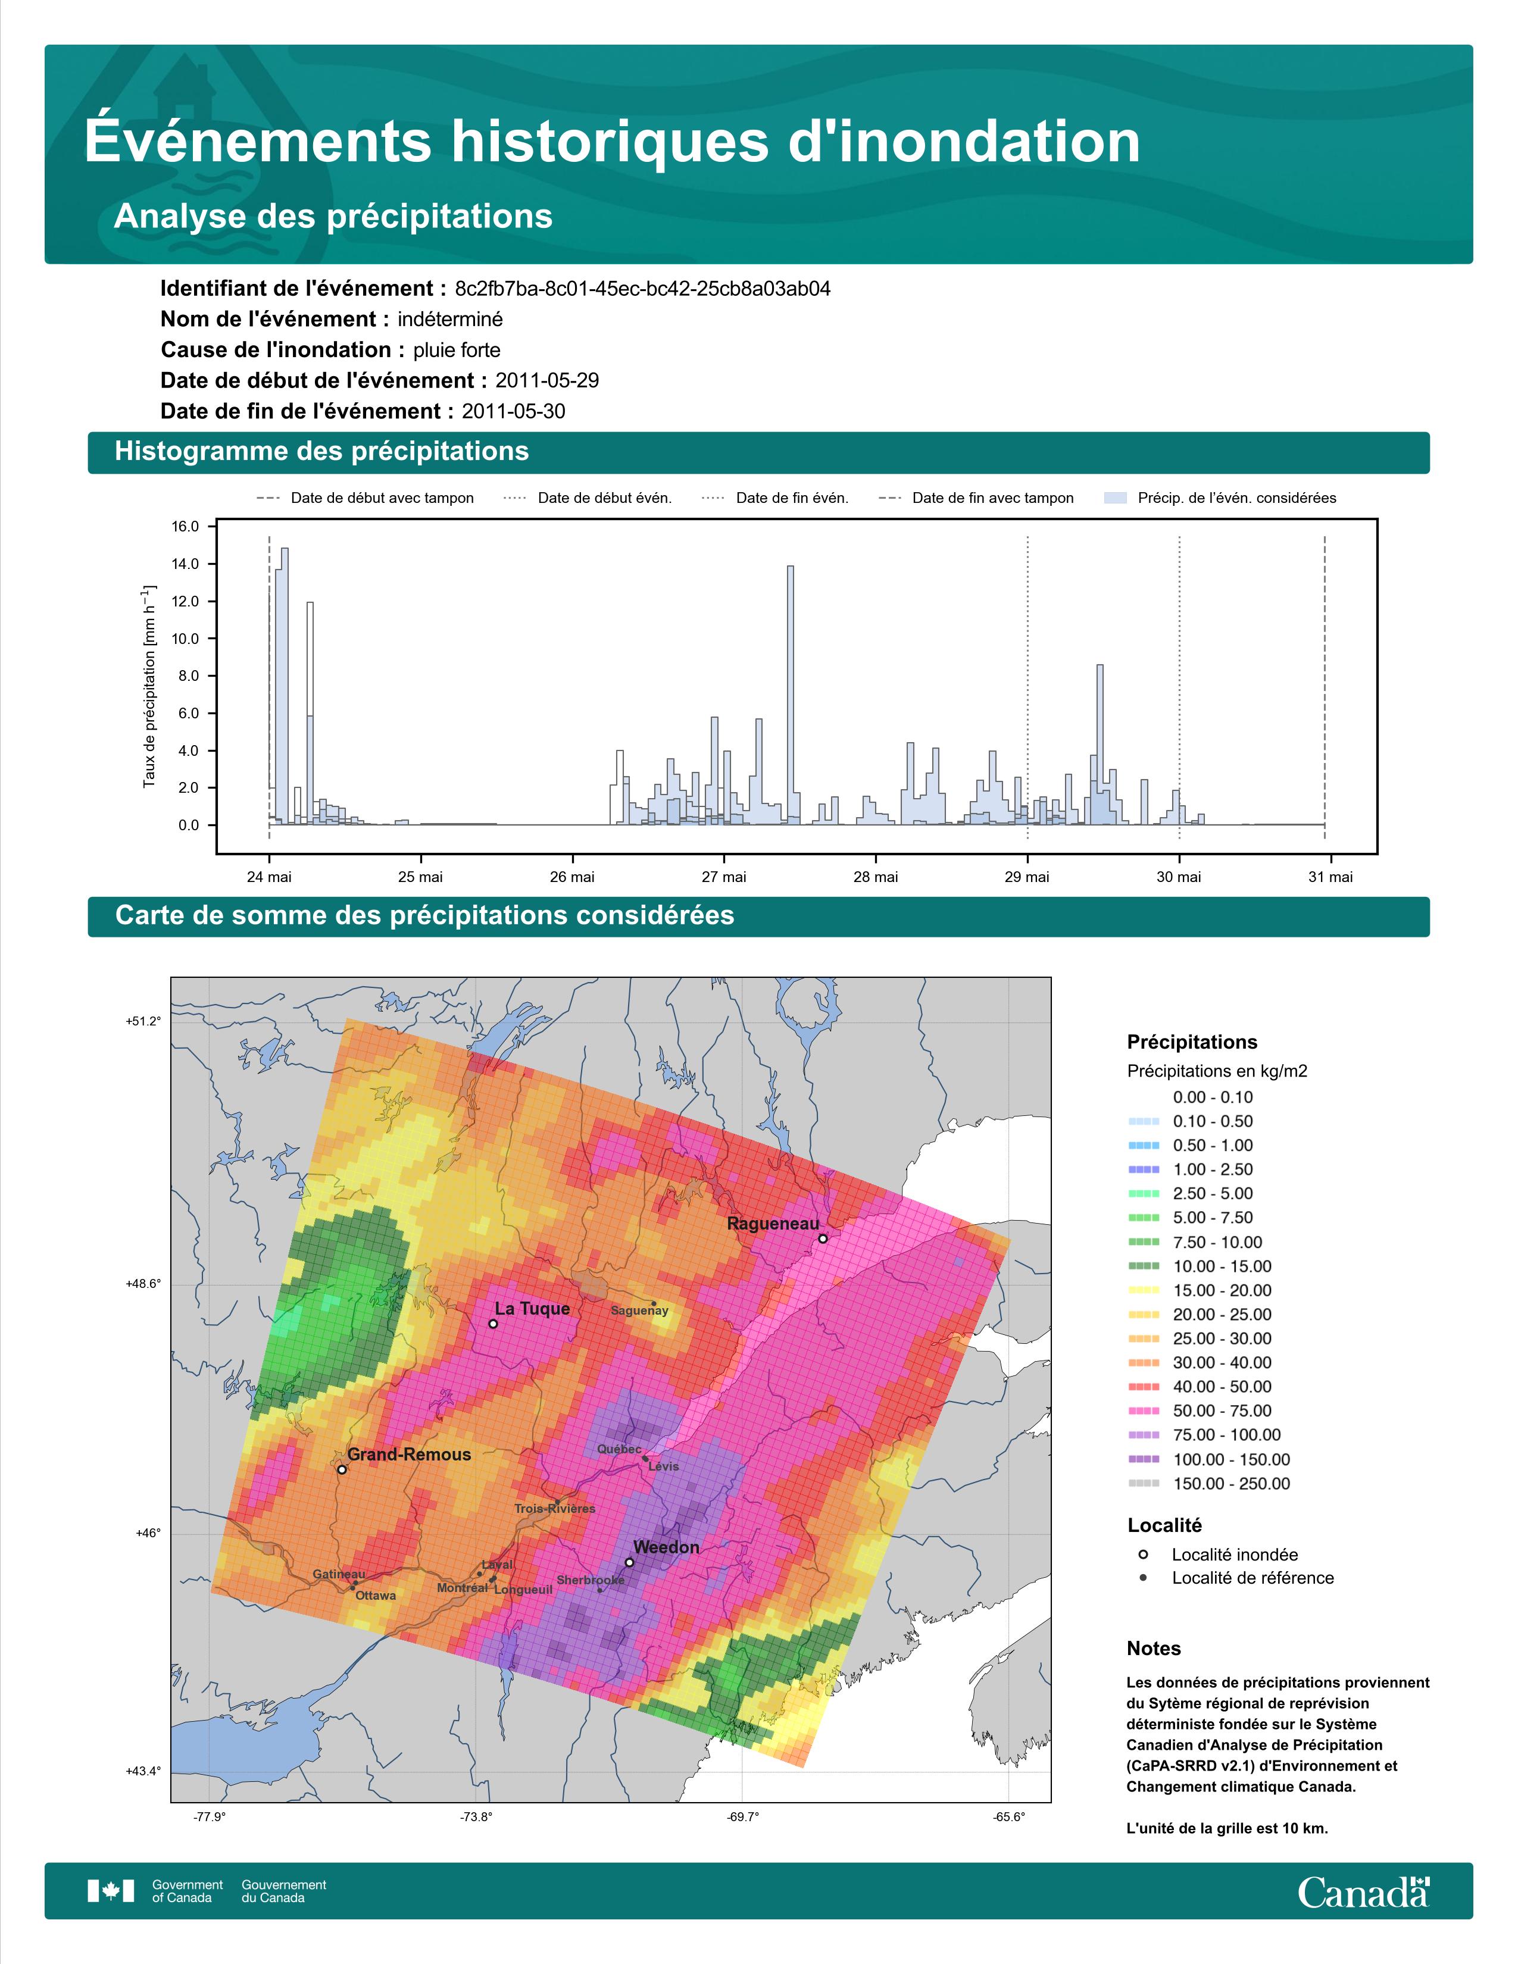Click the 75.00 - 100.00 legend swatch
Viewport: 1518px width, 1964px height.
1143,1436
